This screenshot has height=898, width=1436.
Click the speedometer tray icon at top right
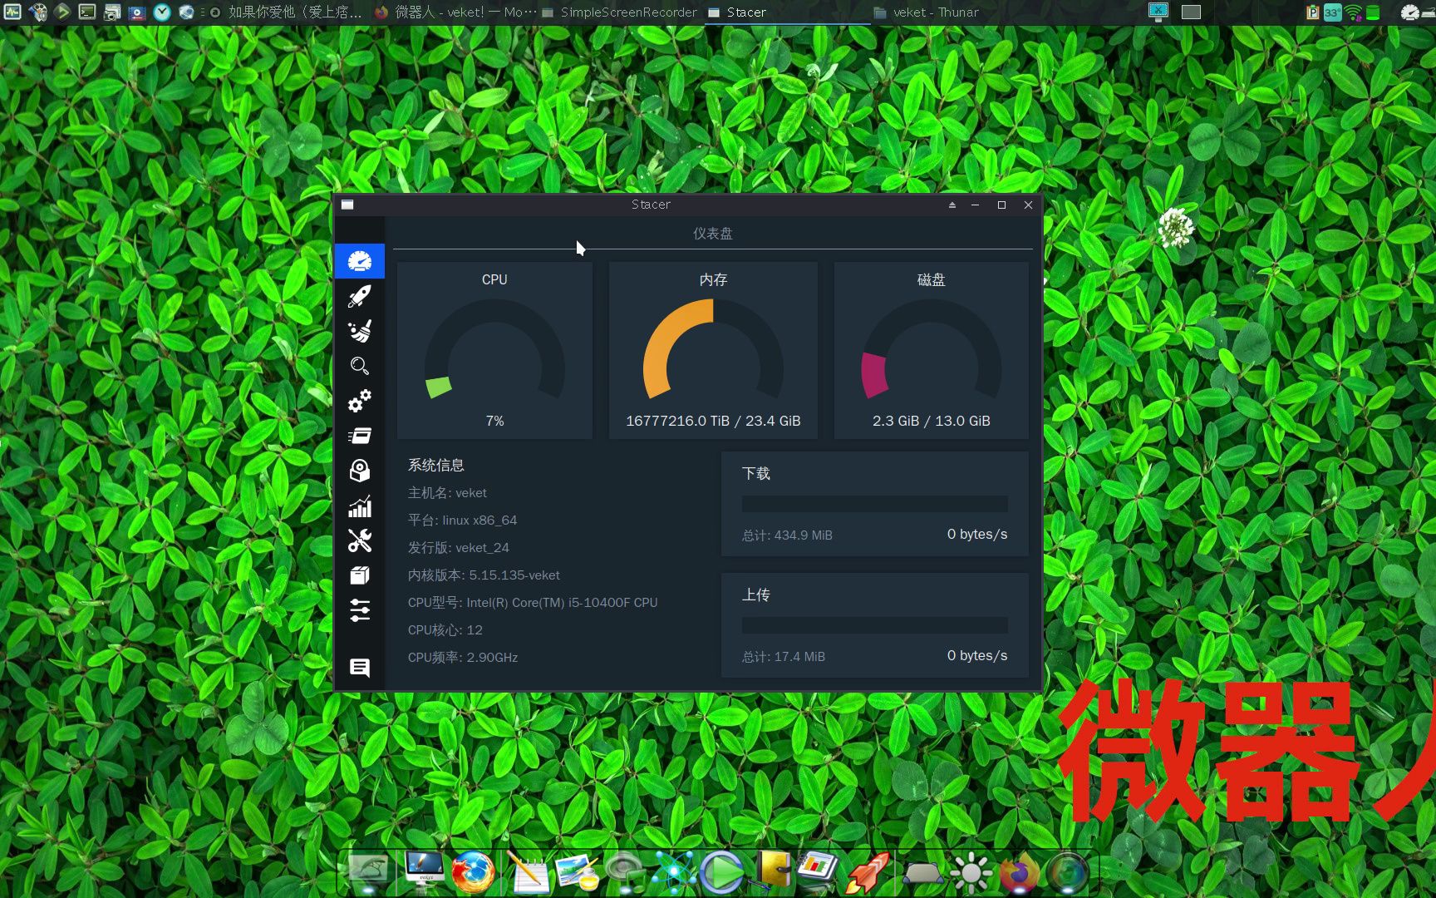[x=1410, y=12]
